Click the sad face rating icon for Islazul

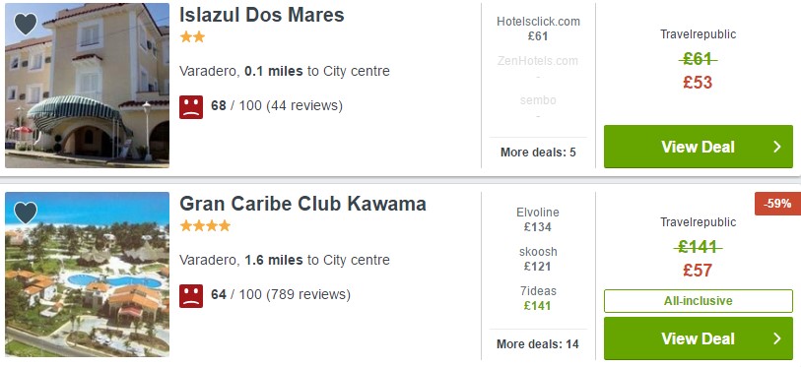(x=191, y=106)
